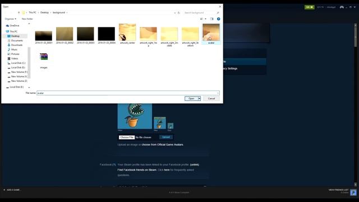This screenshot has height=202, width=359.
Task: Open Pictures in the navigation pane
Action: (15, 54)
